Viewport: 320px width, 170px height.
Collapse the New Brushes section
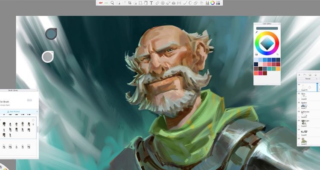tap(37, 111)
